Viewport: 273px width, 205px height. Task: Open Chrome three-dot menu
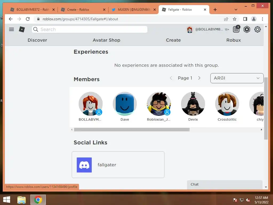pos(262,19)
